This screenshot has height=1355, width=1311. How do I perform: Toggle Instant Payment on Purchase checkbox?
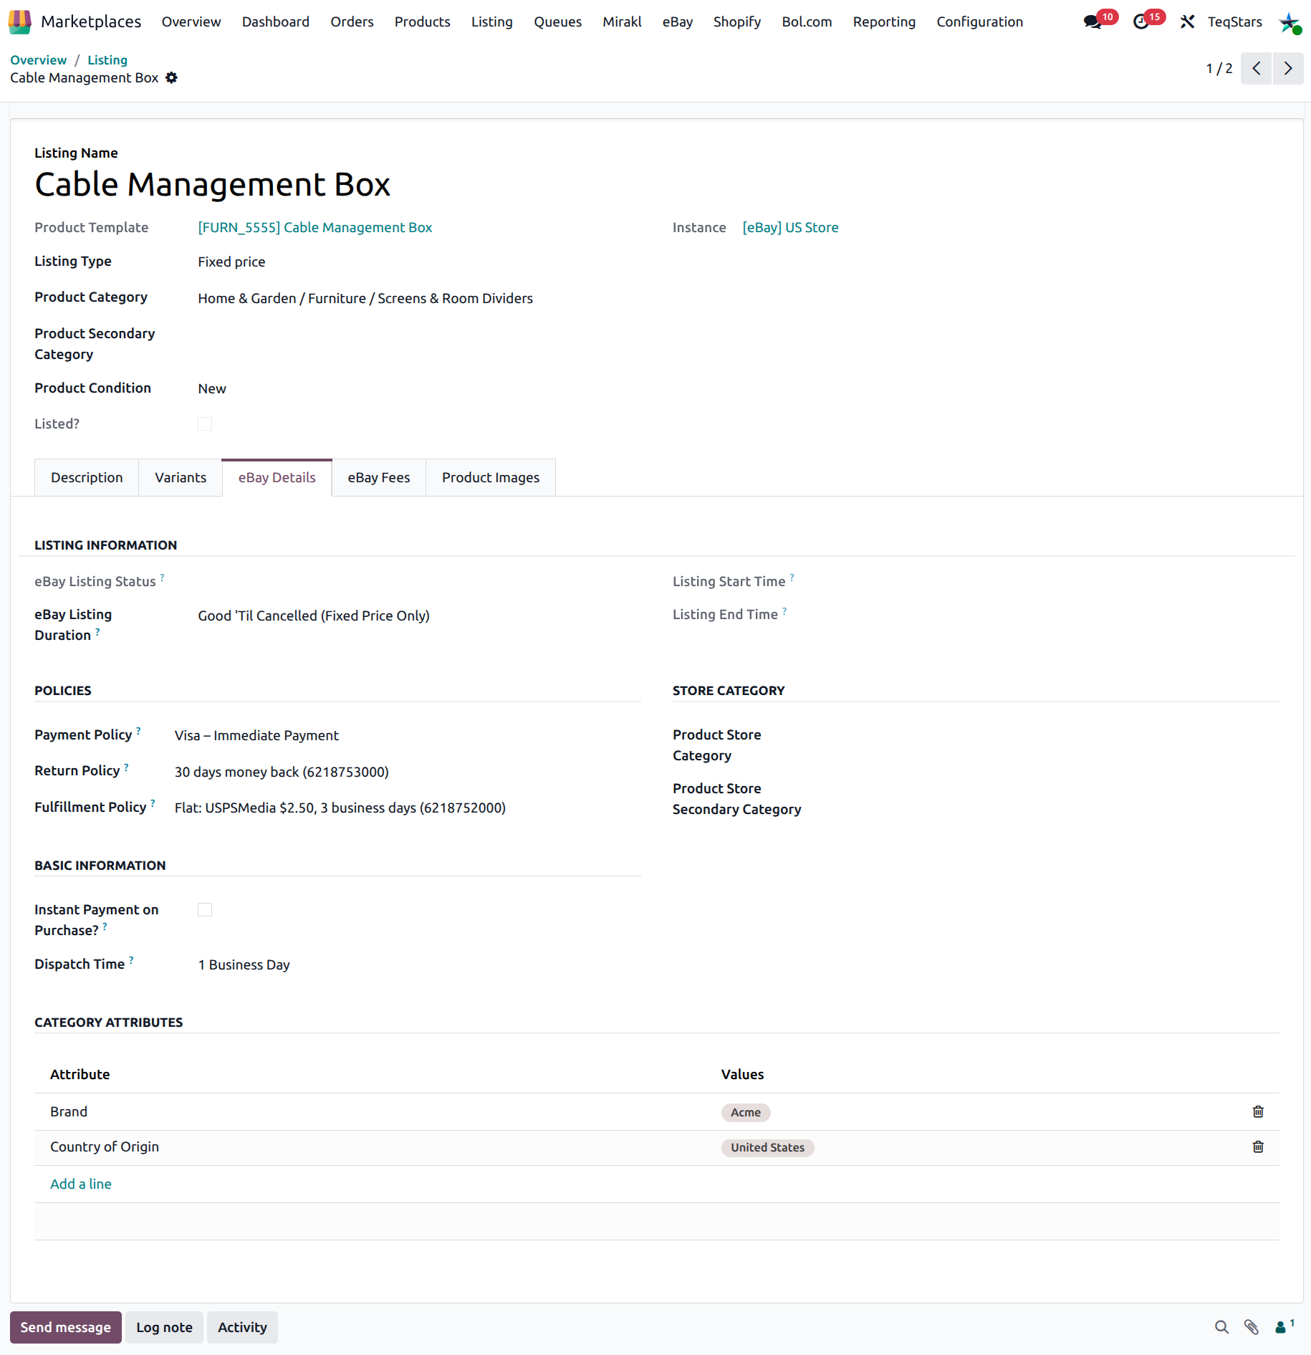[x=205, y=909]
